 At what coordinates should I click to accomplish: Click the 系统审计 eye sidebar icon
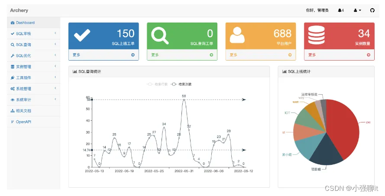13,100
